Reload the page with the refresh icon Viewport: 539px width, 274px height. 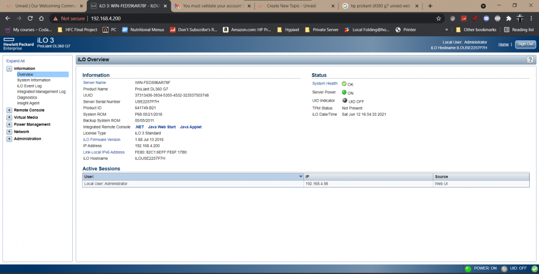pos(30,18)
